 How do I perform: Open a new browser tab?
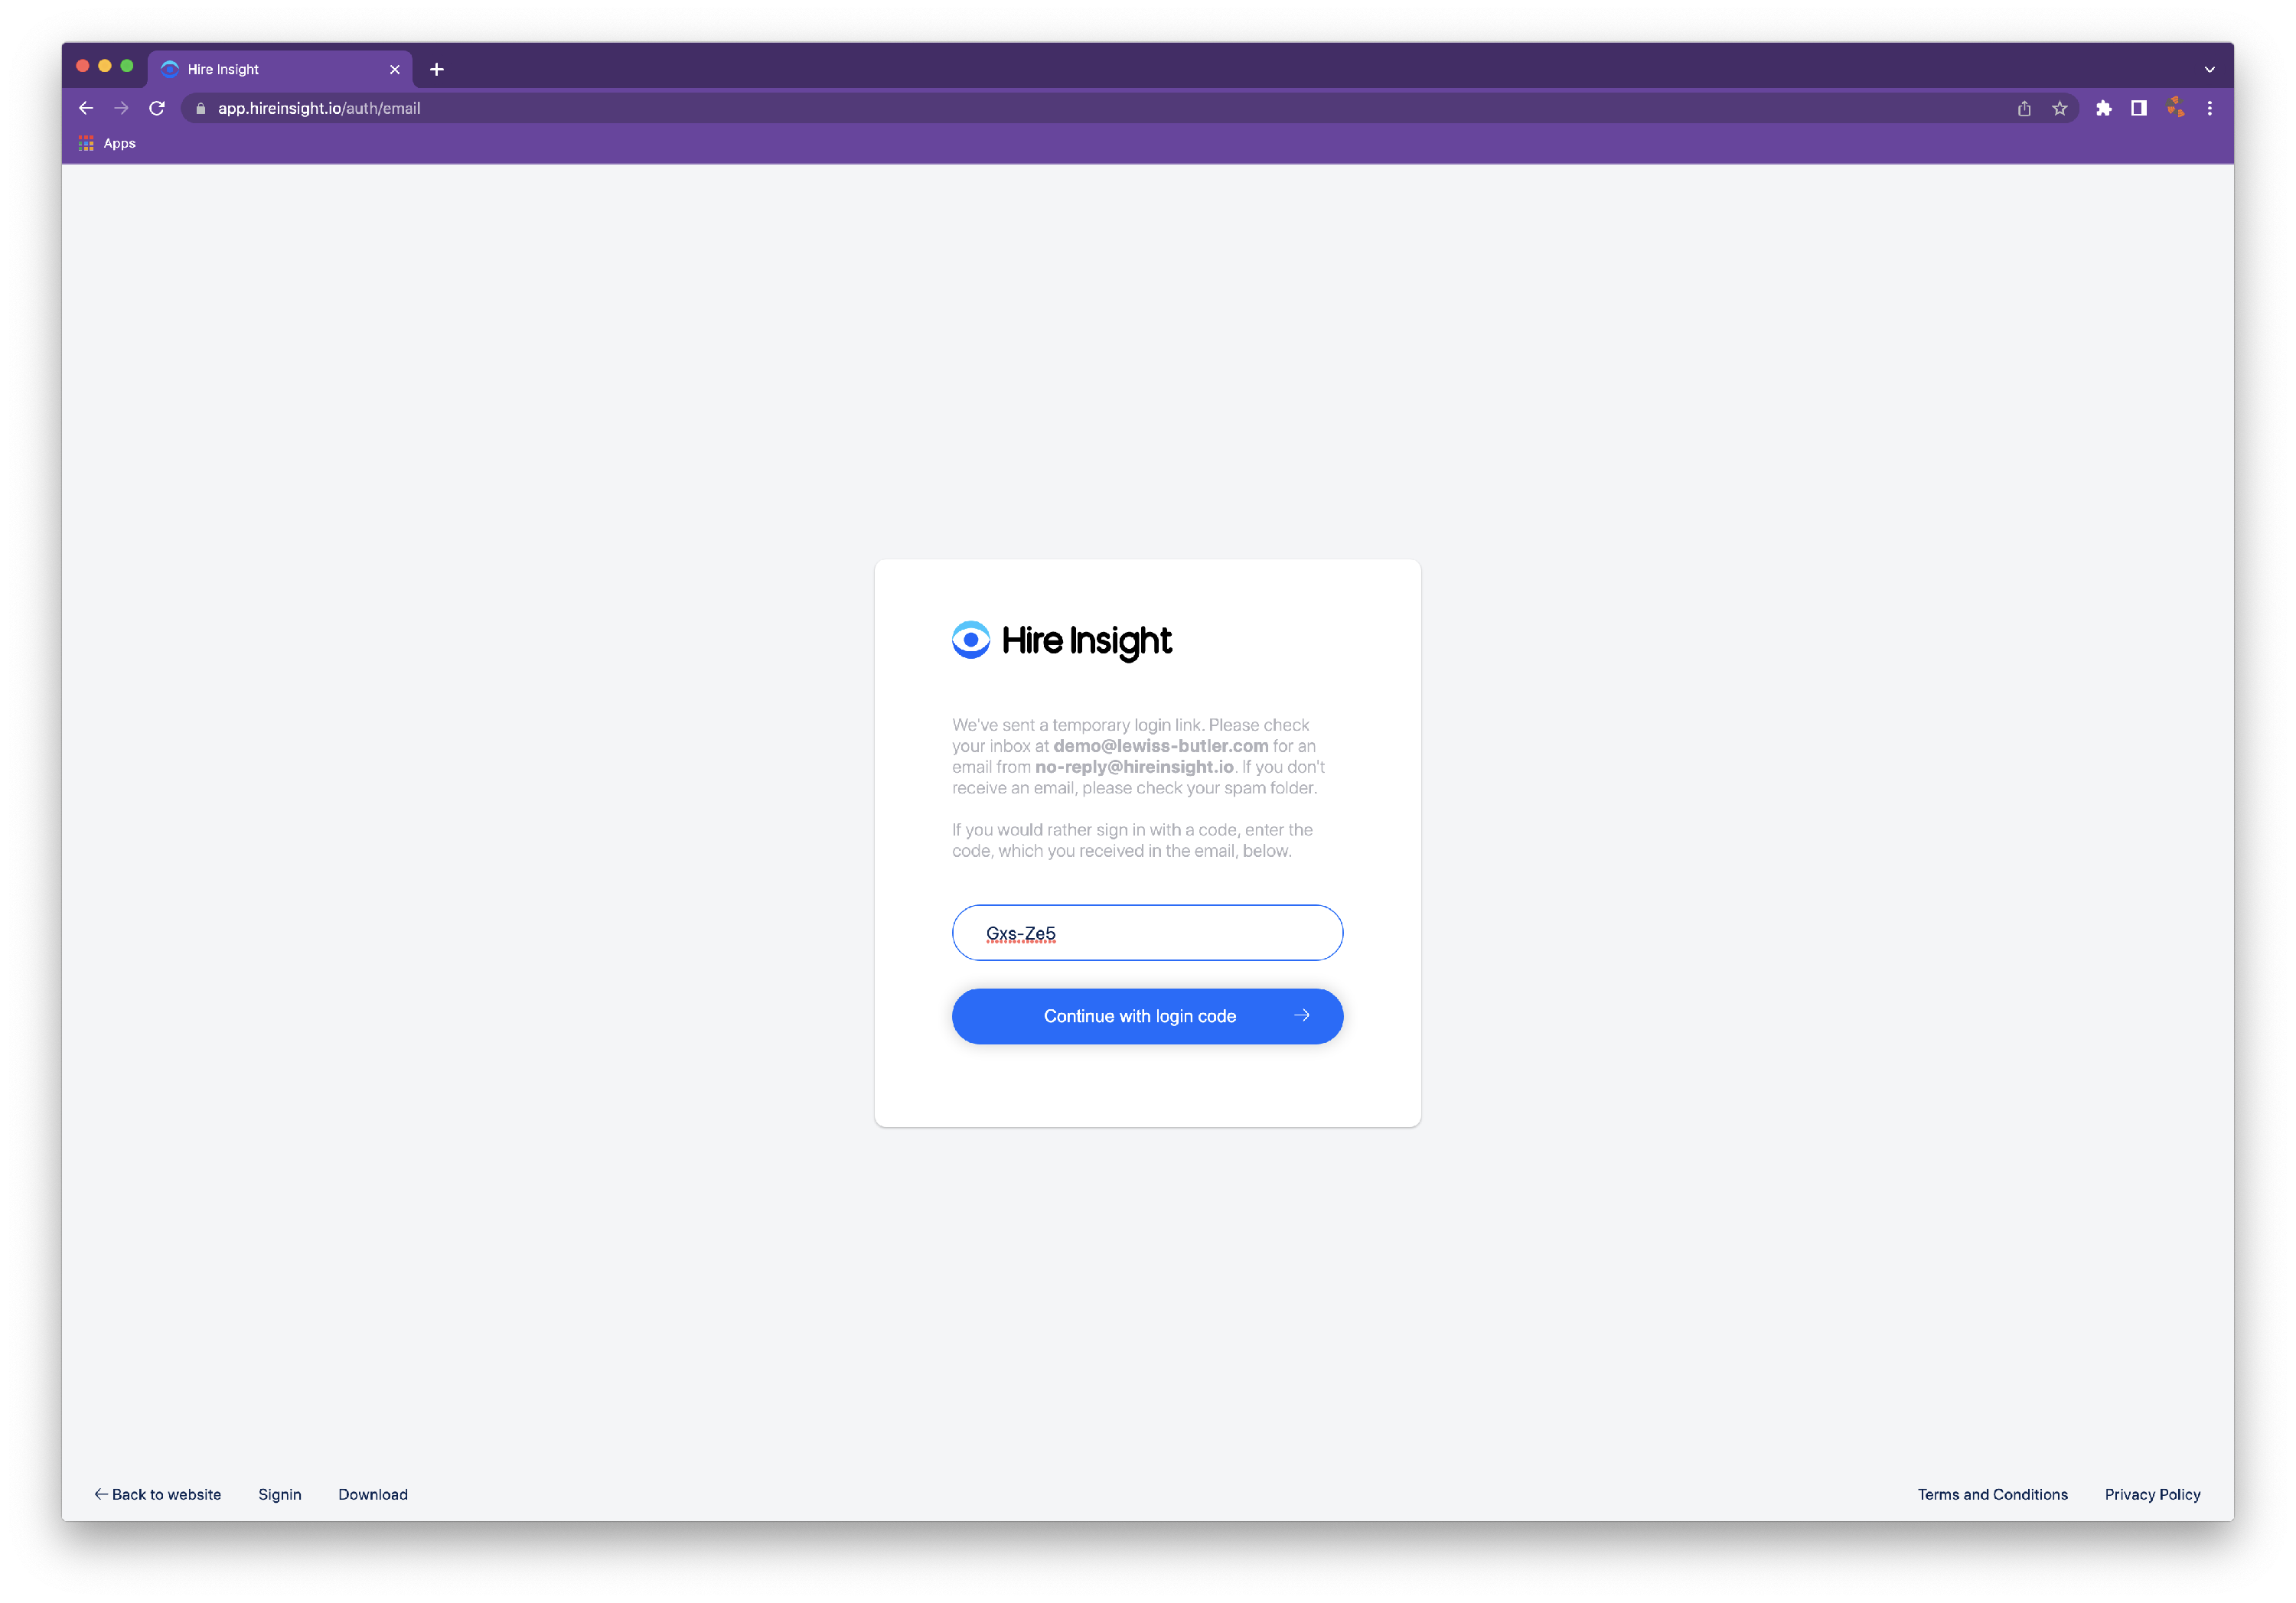pyautogui.click(x=437, y=69)
